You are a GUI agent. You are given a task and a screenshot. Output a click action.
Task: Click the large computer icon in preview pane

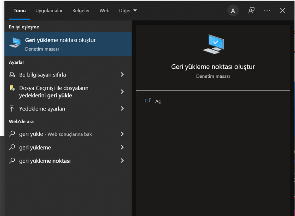tap(213, 45)
